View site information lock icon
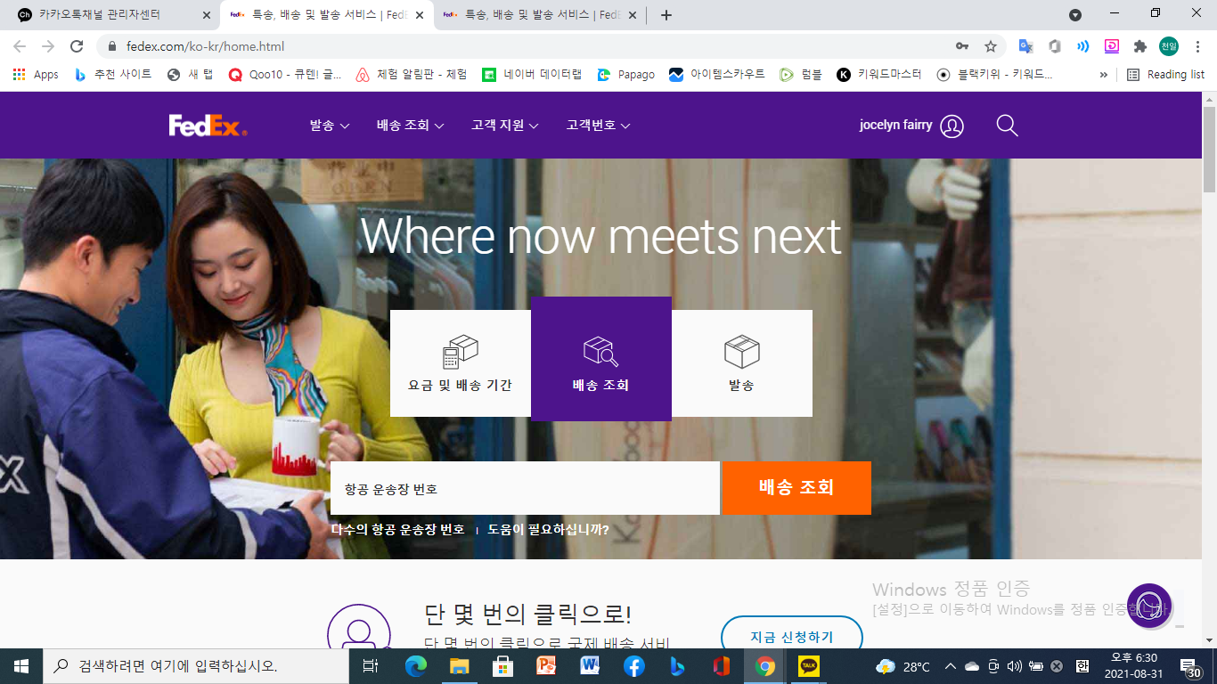 pyautogui.click(x=112, y=46)
